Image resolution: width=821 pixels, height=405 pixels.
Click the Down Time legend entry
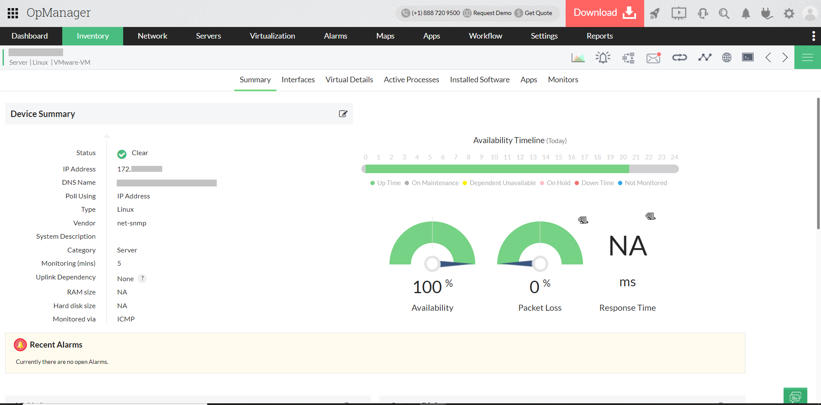(594, 183)
